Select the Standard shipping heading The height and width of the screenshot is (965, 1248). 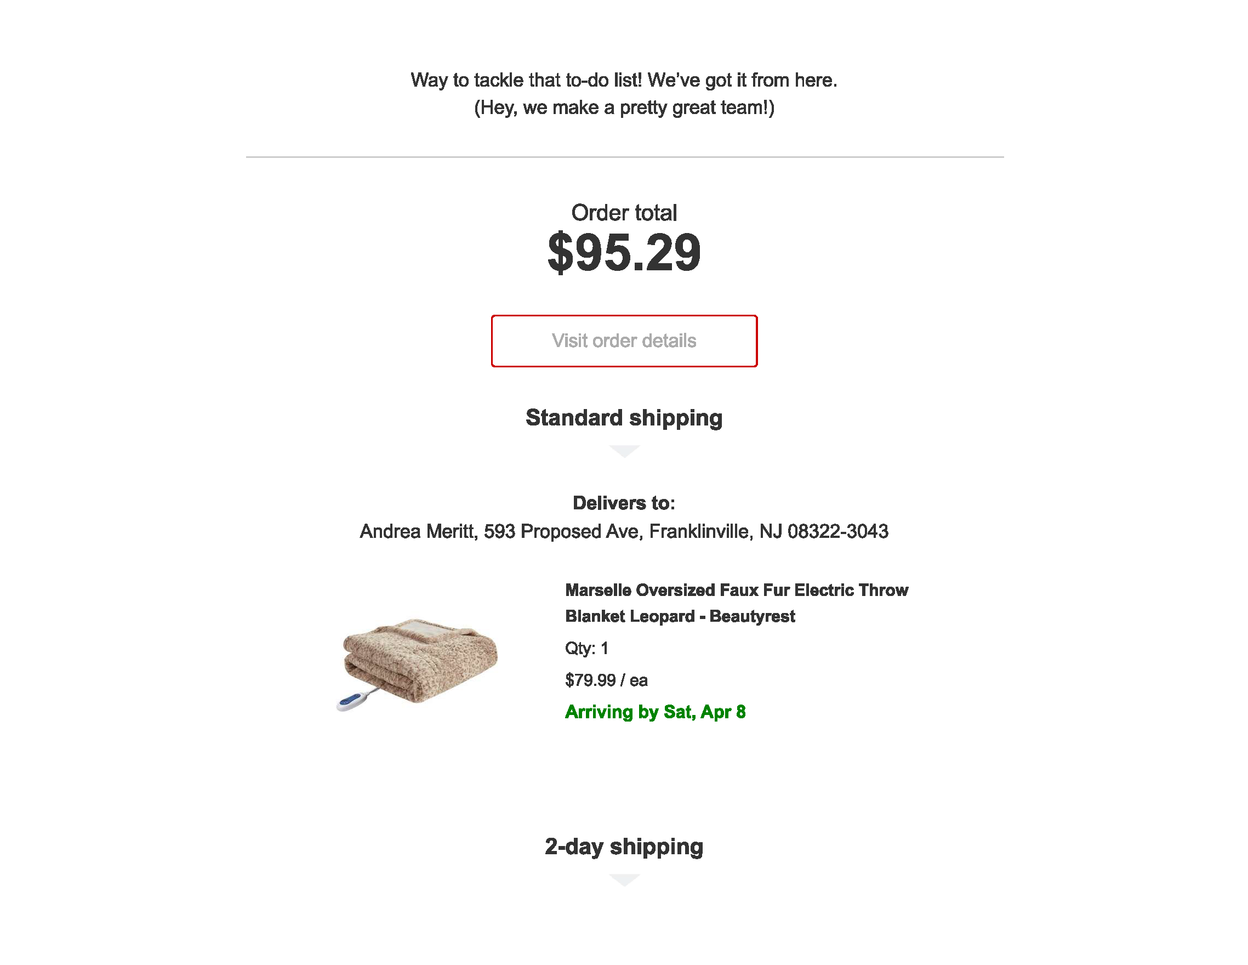624,418
